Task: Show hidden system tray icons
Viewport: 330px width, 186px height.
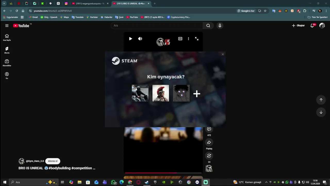Action: tap(266, 182)
